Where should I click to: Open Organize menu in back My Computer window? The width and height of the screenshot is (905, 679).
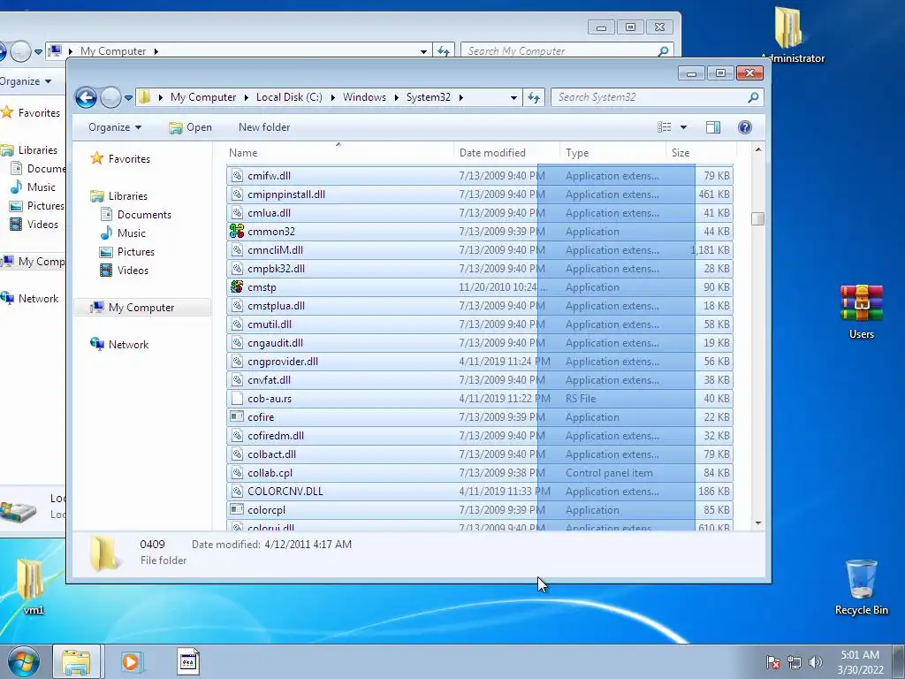coord(26,81)
